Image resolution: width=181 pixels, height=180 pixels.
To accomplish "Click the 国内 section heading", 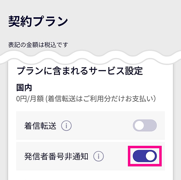I will (24, 88).
